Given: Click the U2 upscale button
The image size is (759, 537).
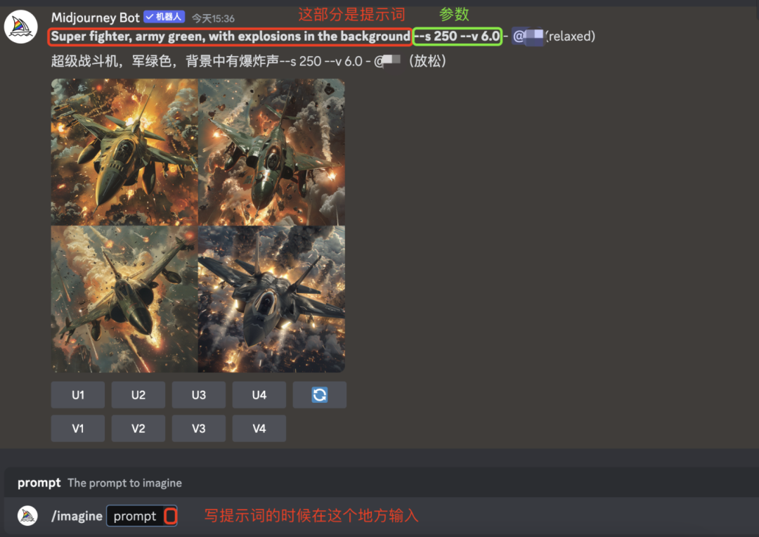Looking at the screenshot, I should coord(138,394).
